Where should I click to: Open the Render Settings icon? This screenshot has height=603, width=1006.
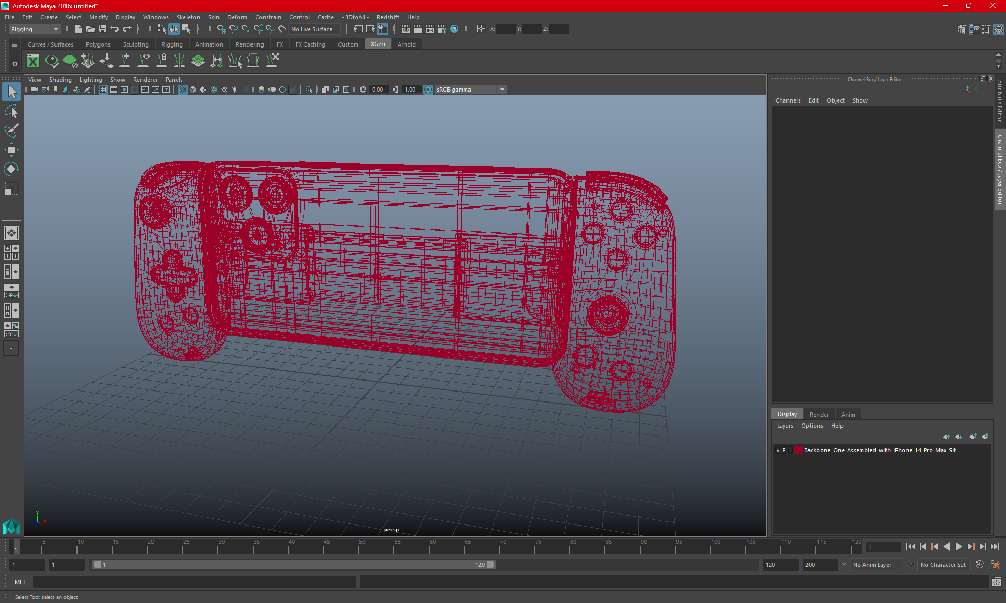442,29
